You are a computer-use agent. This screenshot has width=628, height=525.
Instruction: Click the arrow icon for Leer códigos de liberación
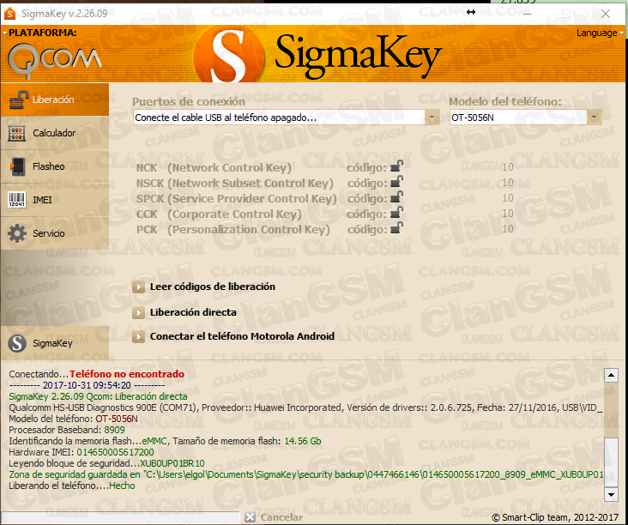[139, 287]
